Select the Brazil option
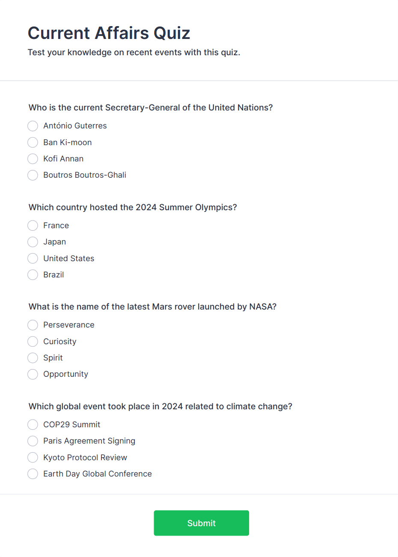This screenshot has width=398, height=557. [33, 275]
